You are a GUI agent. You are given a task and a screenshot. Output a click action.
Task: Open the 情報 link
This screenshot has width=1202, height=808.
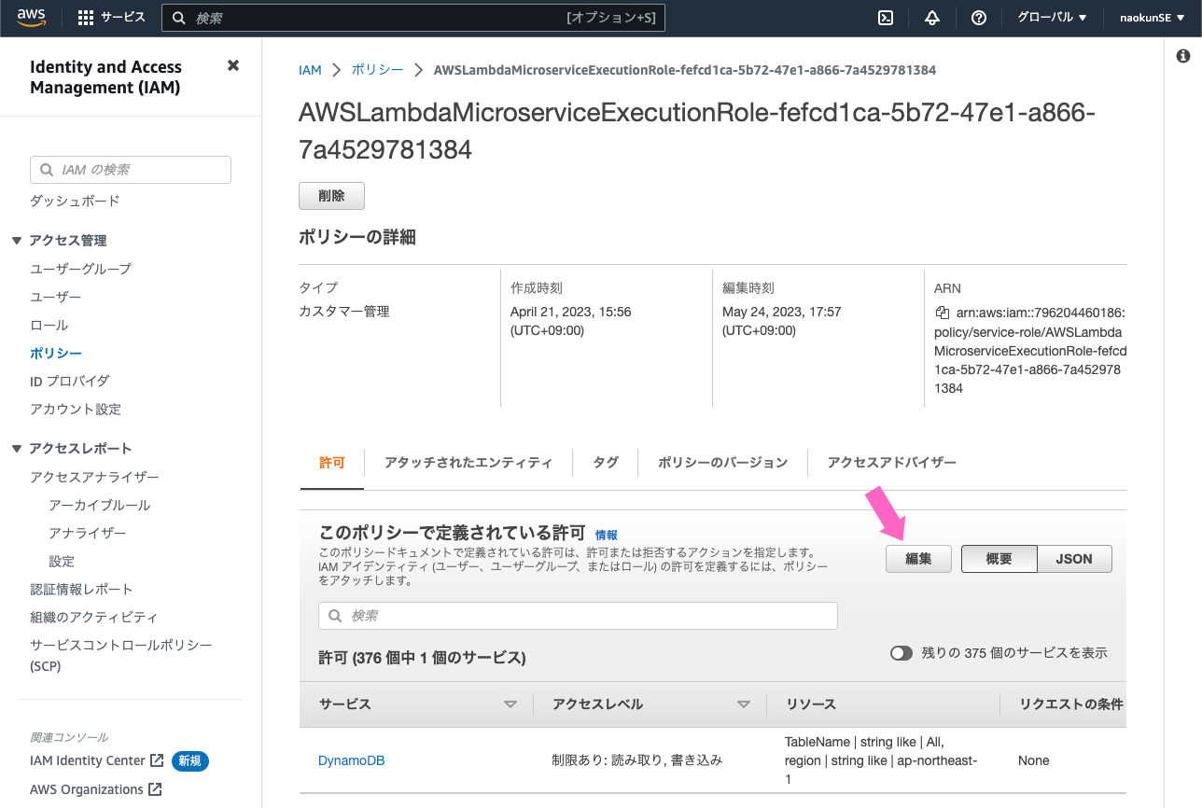[607, 535]
